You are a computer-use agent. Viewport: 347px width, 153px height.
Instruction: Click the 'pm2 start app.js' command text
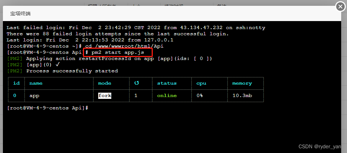pos(118,52)
